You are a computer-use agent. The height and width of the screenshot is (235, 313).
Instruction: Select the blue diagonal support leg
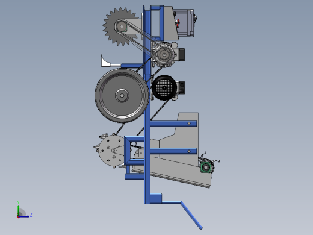(x=191, y=215)
